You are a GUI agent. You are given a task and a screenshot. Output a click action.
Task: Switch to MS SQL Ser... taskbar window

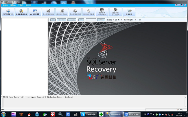132,114
